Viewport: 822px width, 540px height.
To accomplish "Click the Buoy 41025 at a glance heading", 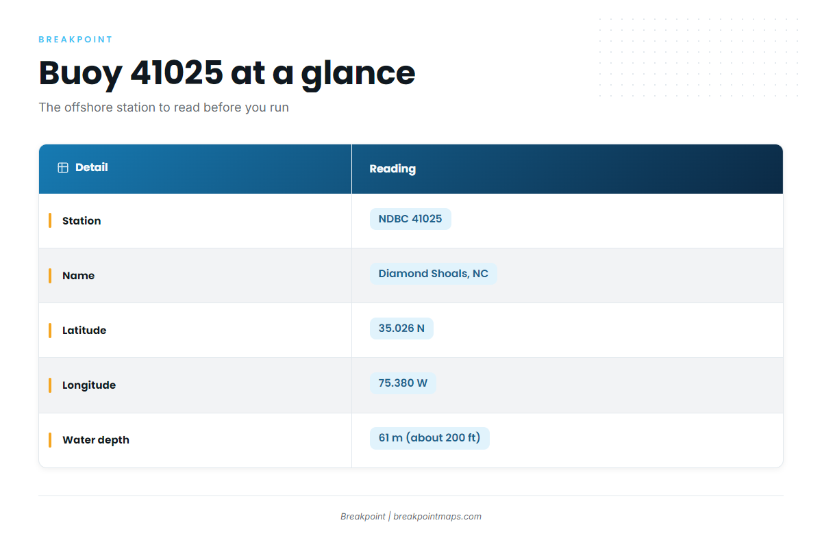I will pos(227,73).
